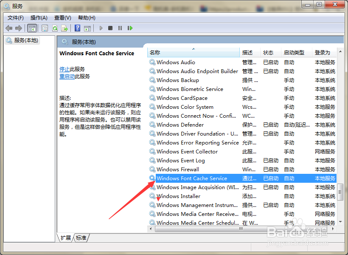This screenshot has height=255, width=348.
Task: Select the Windows Font Cache Service row name
Action: tap(192, 178)
